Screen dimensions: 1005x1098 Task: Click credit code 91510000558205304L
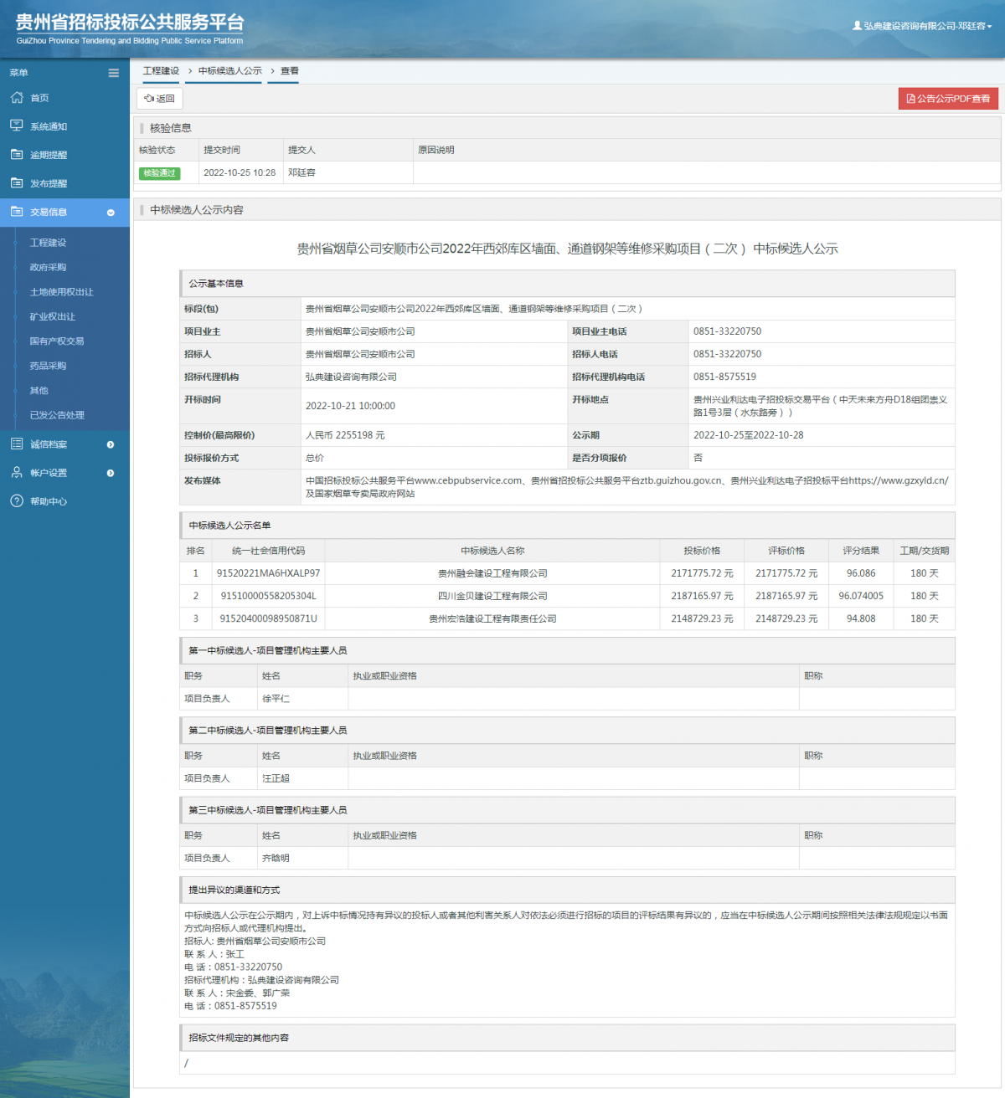point(268,596)
